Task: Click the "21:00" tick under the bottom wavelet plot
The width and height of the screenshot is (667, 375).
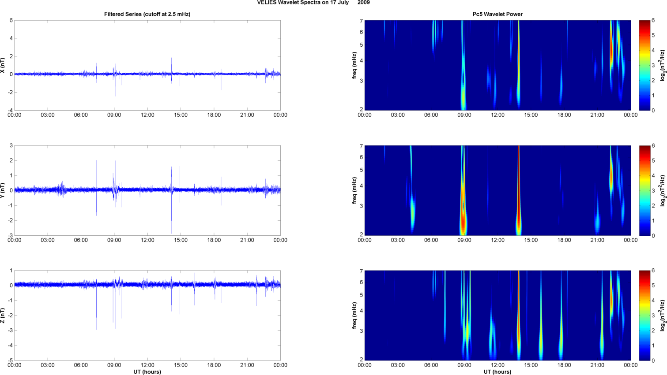Action: click(x=597, y=365)
